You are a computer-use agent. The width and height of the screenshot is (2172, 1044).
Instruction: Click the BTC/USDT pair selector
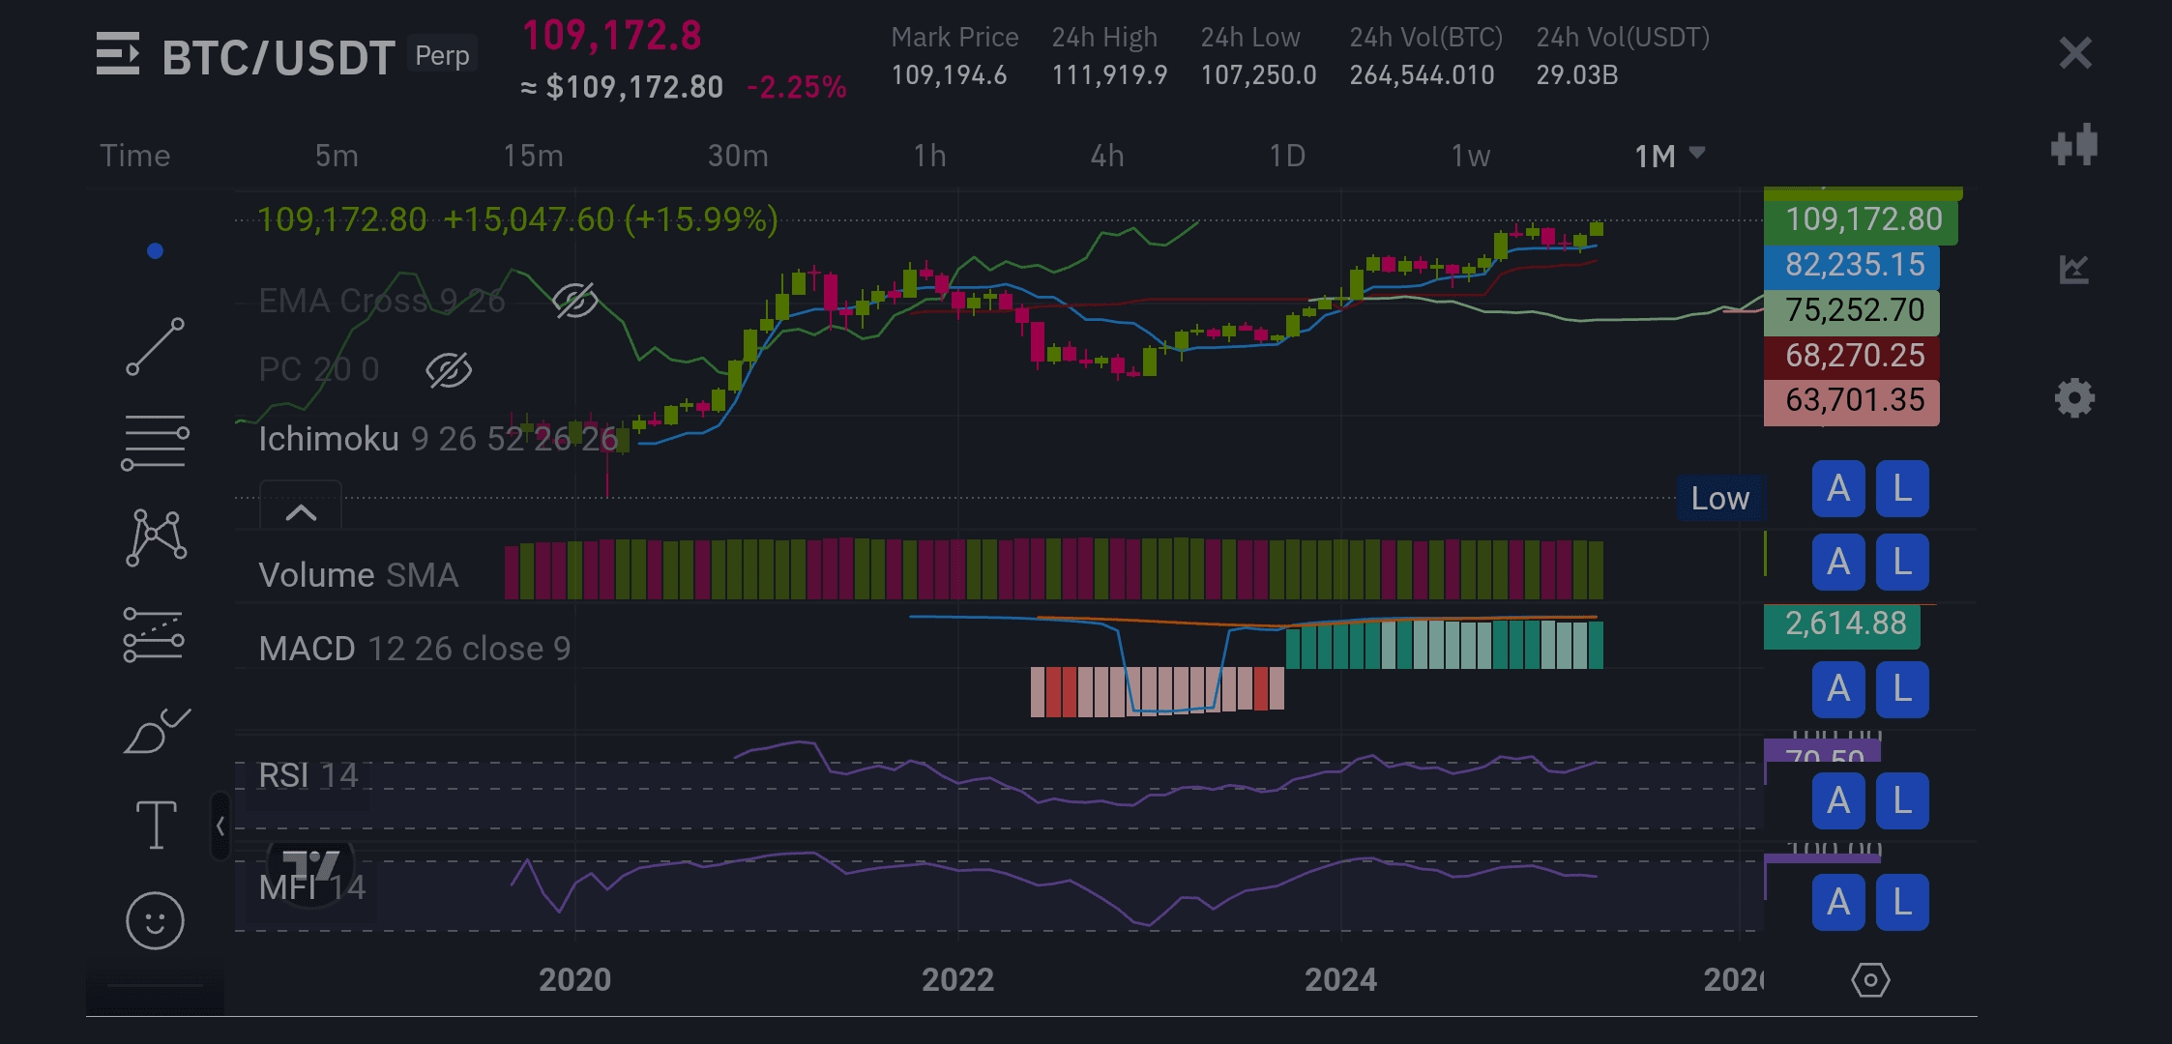(x=278, y=57)
